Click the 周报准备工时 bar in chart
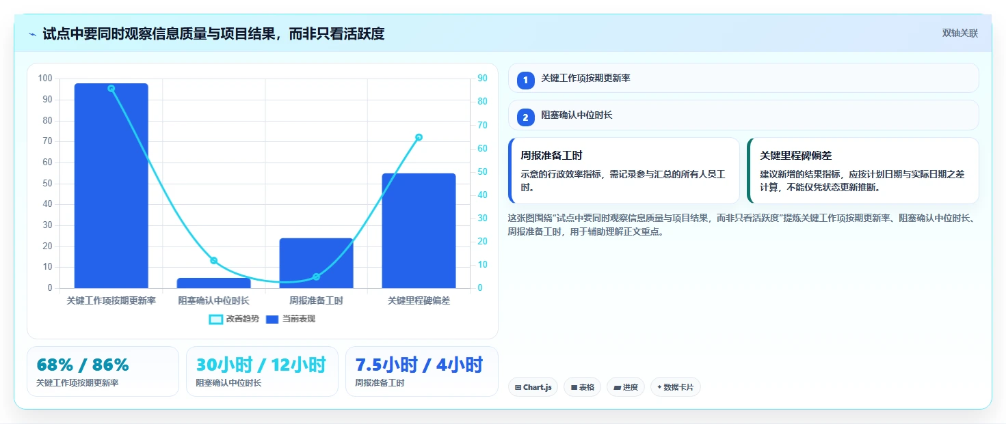The image size is (1006, 424). tap(317, 263)
